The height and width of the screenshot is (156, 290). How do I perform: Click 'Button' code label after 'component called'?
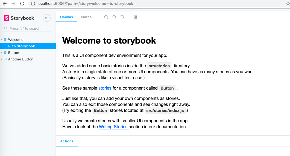tap(167, 88)
